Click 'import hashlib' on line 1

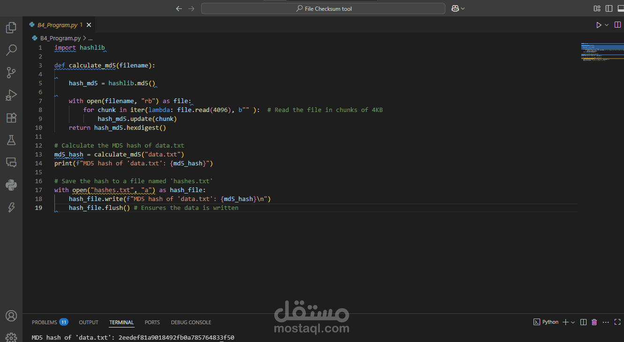[80, 47]
